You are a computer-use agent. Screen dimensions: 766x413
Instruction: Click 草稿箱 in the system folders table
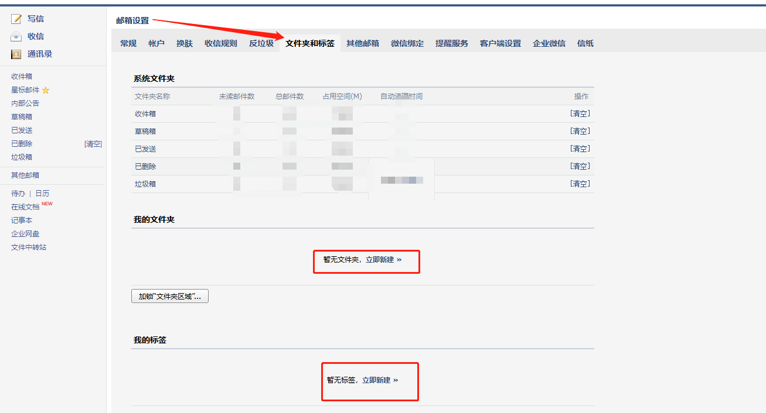[145, 132]
